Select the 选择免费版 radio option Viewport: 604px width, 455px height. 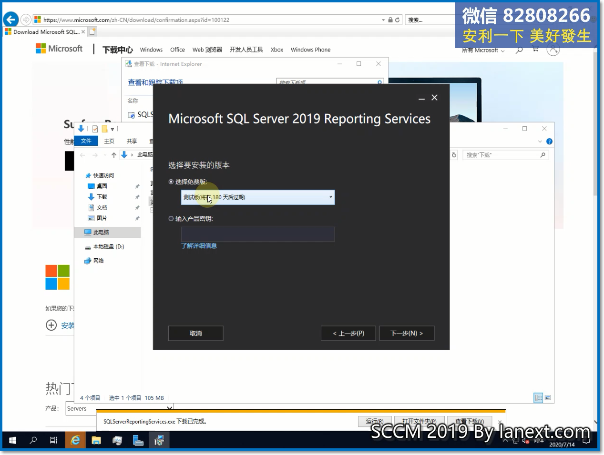click(x=171, y=182)
